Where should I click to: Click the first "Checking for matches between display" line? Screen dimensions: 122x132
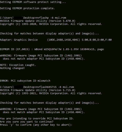pyautogui.click(x=49, y=34)
